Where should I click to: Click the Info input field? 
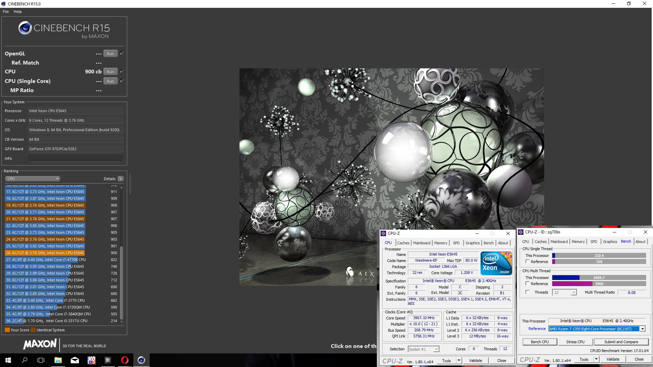(x=76, y=158)
